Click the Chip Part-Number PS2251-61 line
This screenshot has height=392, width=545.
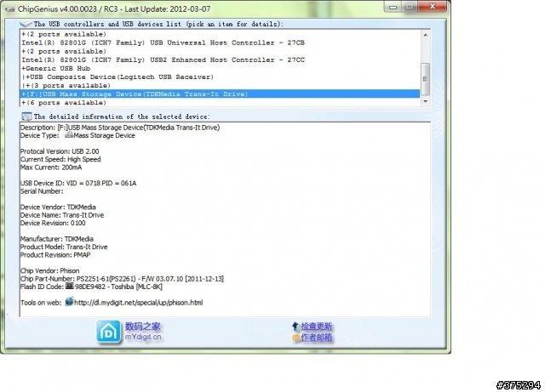pos(122,278)
